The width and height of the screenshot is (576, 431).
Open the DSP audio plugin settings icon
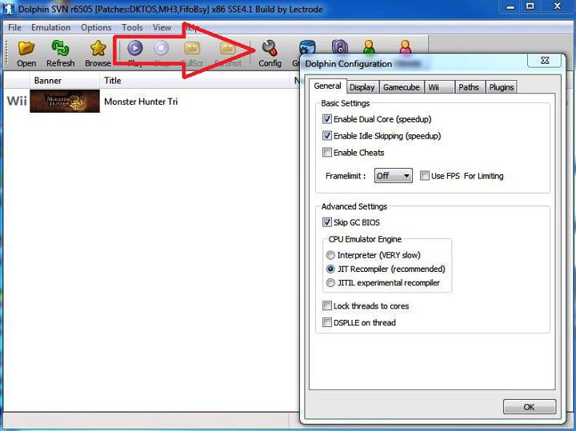point(340,47)
